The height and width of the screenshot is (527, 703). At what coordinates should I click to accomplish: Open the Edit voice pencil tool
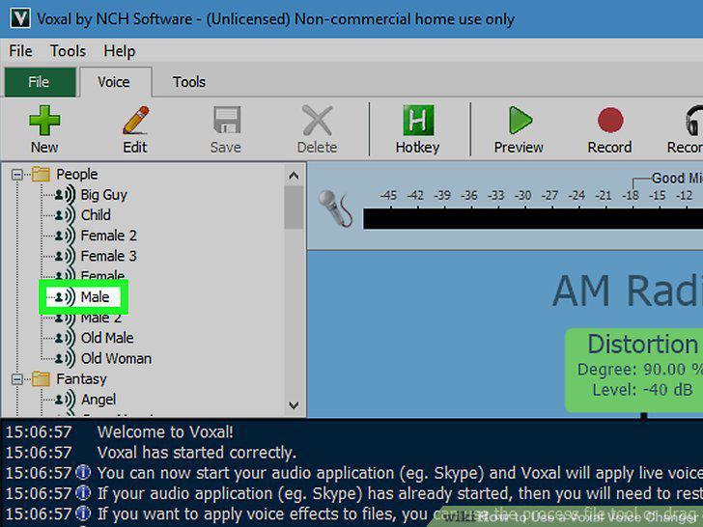(135, 120)
